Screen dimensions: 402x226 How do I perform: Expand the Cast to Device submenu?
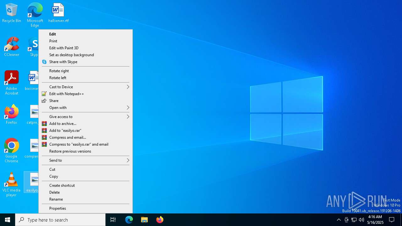point(85,87)
